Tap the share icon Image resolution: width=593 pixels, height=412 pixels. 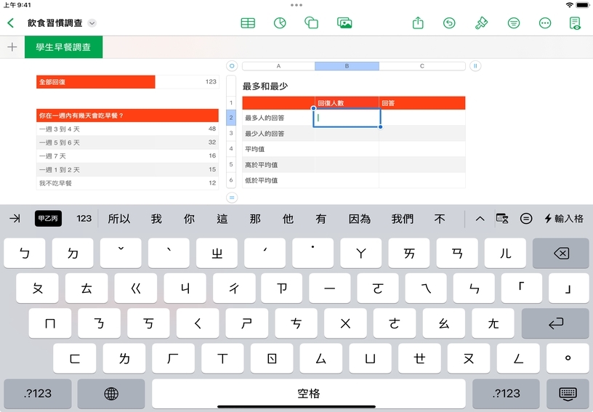[x=418, y=23]
